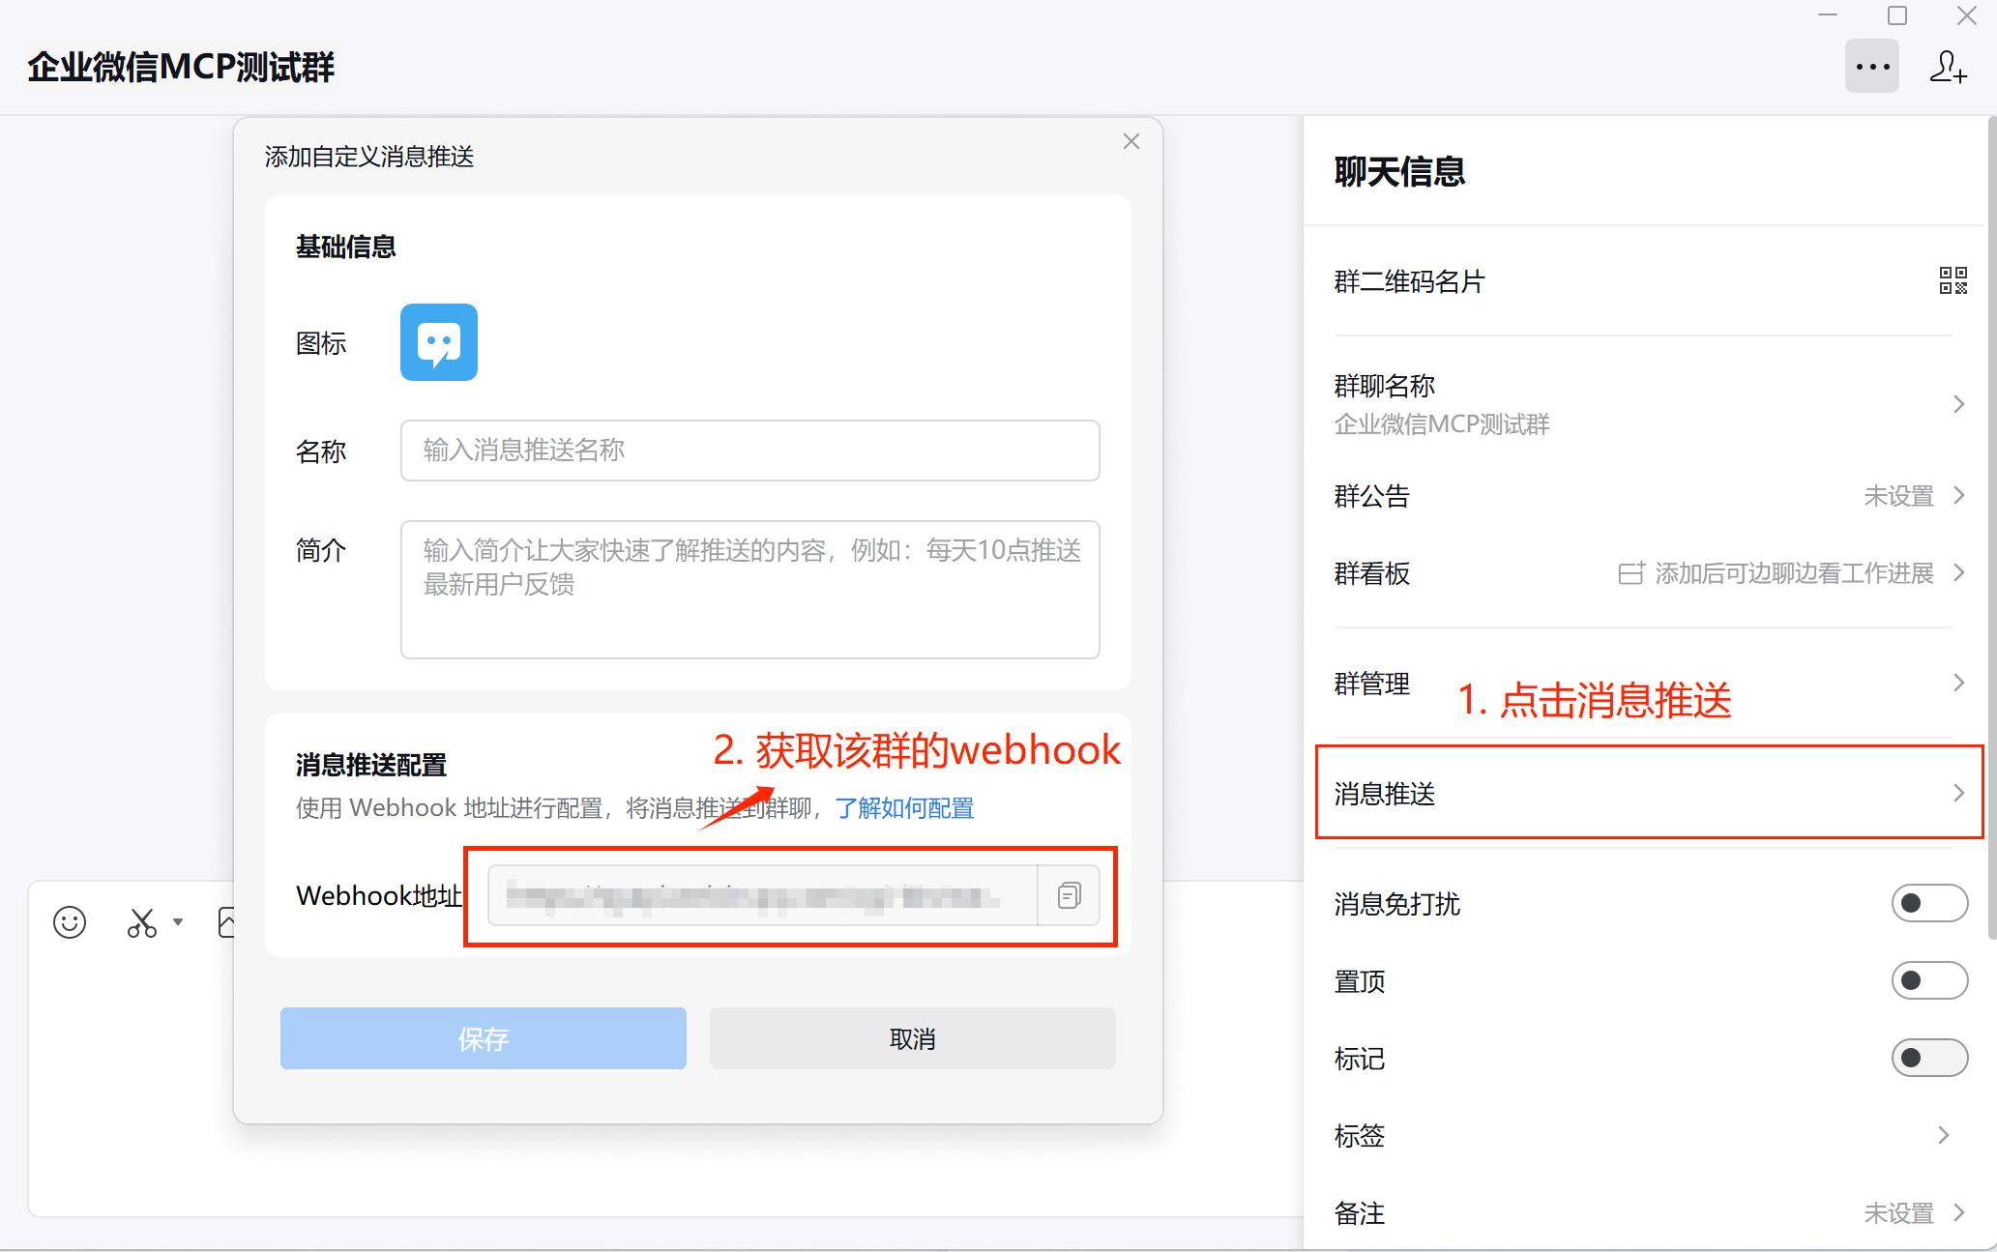Click the three-dots chat info button
The height and width of the screenshot is (1252, 1997).
(1871, 67)
